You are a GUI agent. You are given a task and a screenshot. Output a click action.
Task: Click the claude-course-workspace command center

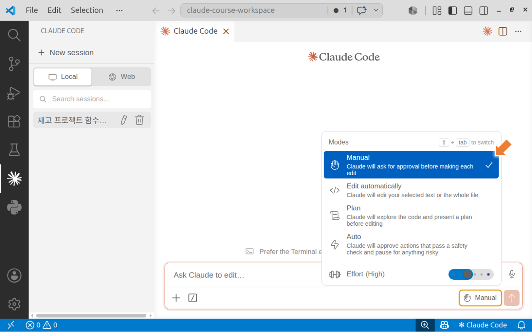click(254, 10)
